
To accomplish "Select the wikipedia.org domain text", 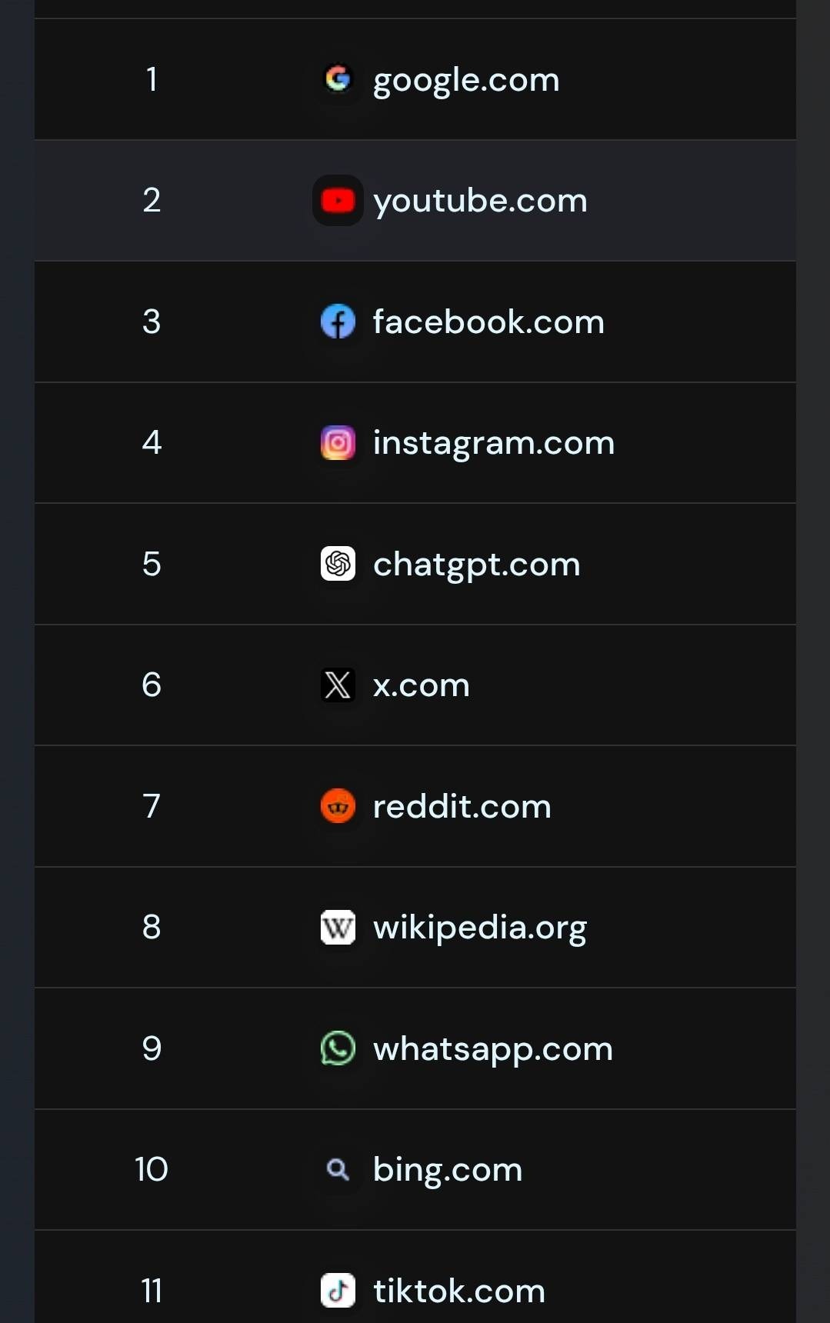I will tap(480, 928).
